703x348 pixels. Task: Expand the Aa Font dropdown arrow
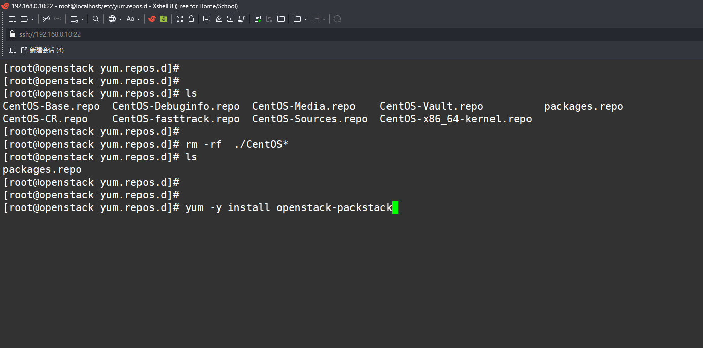coord(139,19)
